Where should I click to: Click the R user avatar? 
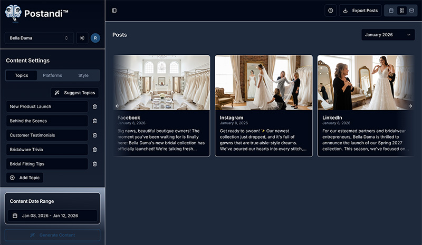click(95, 38)
